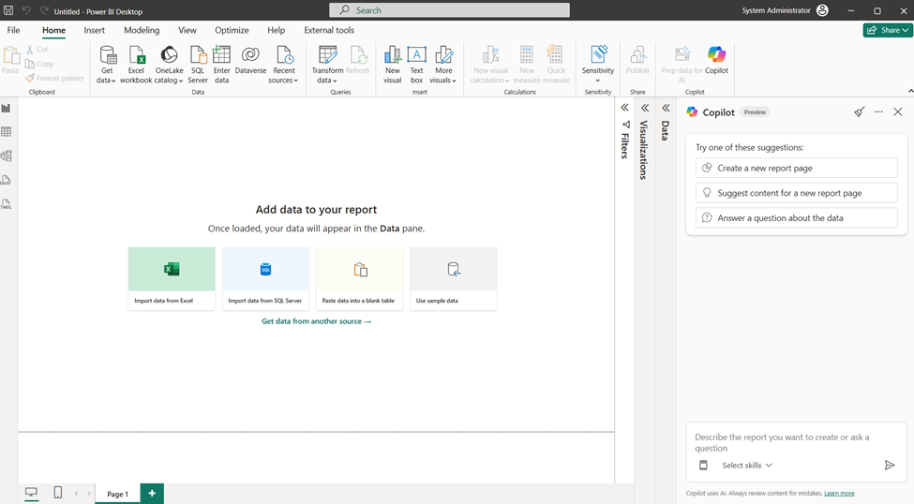Insert a New visual
The height and width of the screenshot is (504, 914).
click(392, 65)
